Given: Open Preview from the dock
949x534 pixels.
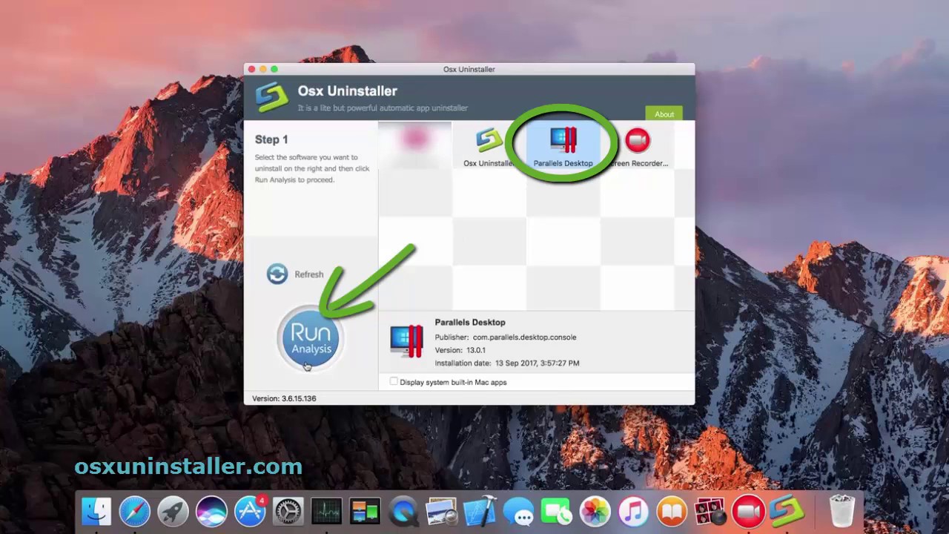Looking at the screenshot, I should [x=442, y=511].
